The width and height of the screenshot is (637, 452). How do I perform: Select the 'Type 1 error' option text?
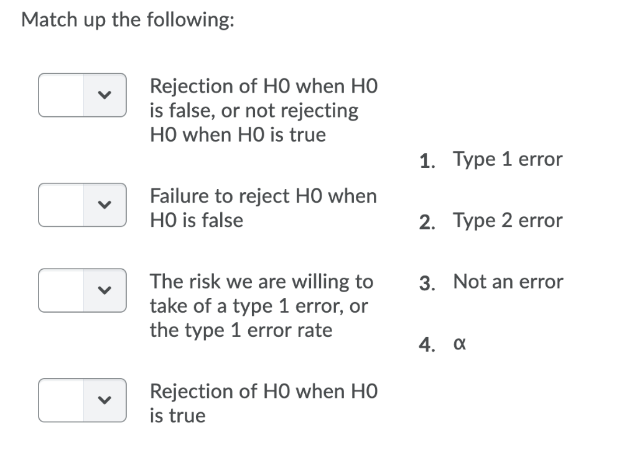(508, 159)
